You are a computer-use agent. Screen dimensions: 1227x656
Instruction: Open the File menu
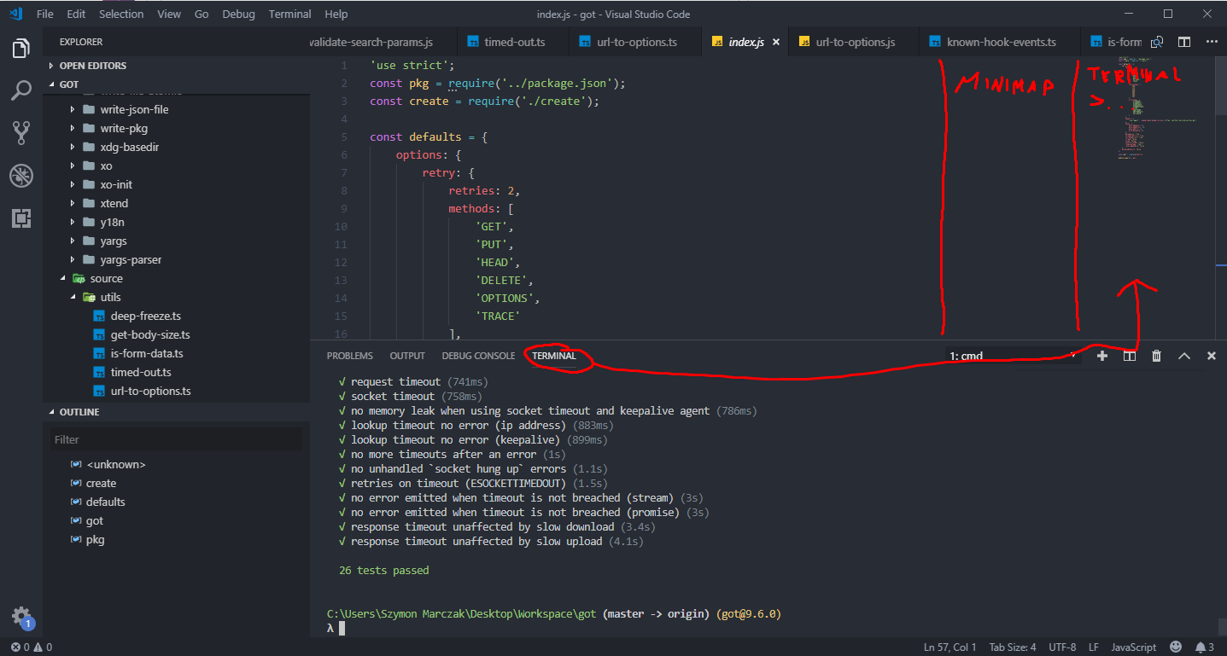pyautogui.click(x=45, y=15)
